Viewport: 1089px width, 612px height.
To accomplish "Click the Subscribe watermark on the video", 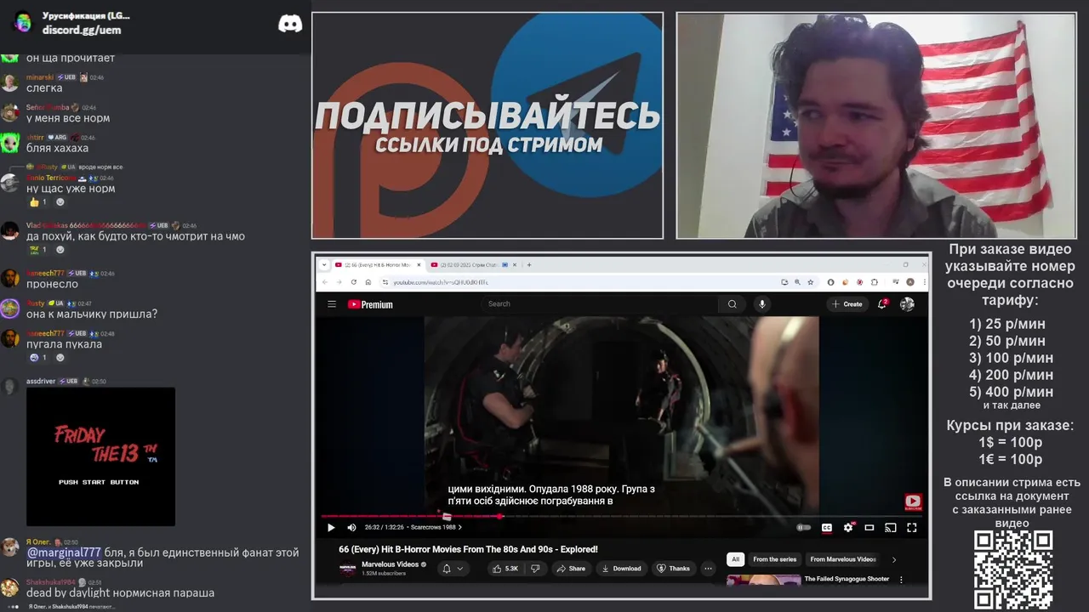I will 912,502.
